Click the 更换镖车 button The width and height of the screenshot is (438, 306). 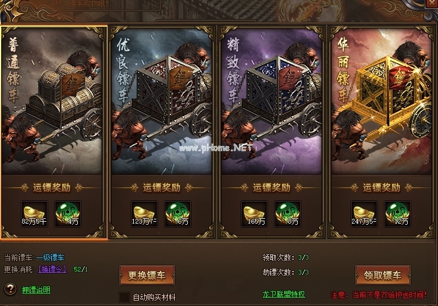[147, 275]
